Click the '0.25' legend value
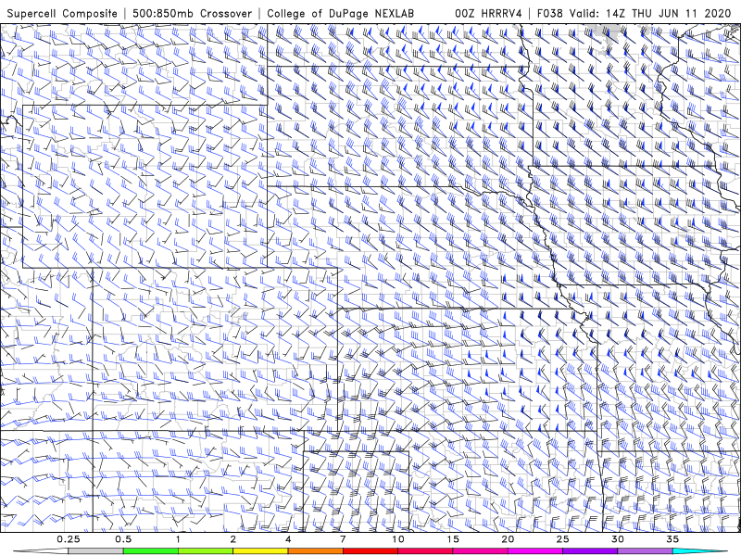741x556 pixels. [x=69, y=539]
